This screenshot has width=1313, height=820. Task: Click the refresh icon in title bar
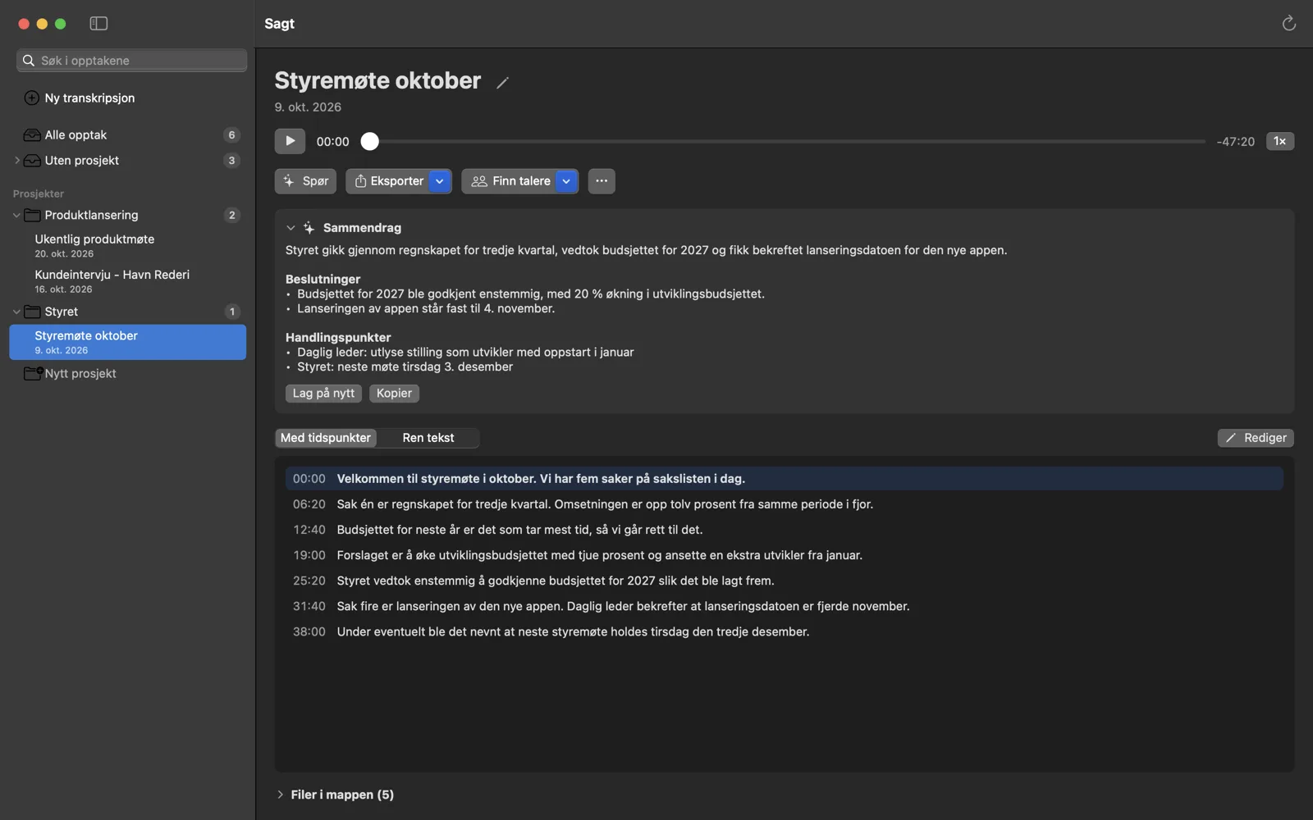1288,24
